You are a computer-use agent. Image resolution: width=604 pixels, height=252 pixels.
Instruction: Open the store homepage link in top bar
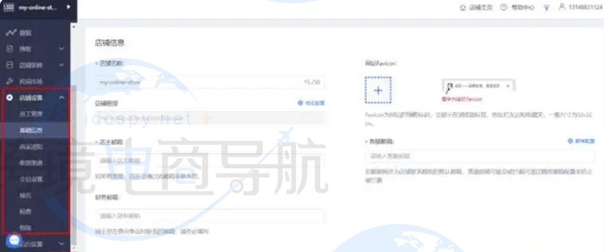[480, 8]
